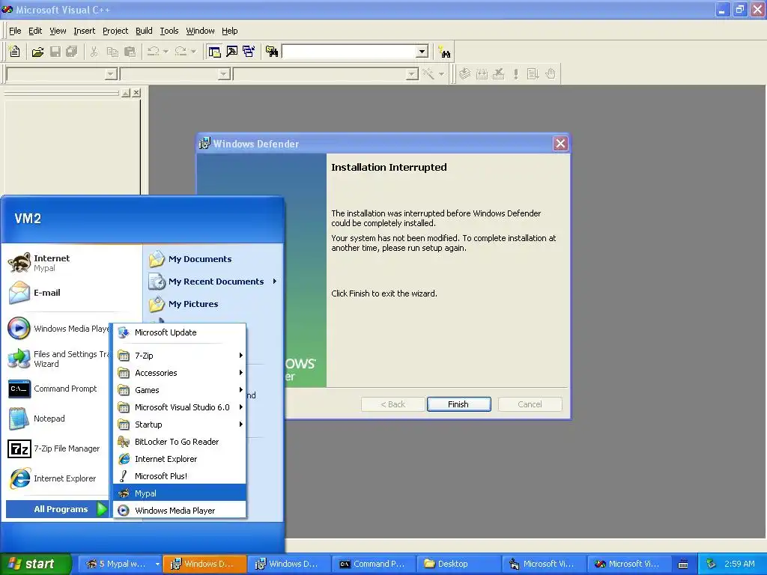Viewport: 767px width, 575px height.
Task: Click Finish in Windows Defender wizard
Action: pos(458,404)
